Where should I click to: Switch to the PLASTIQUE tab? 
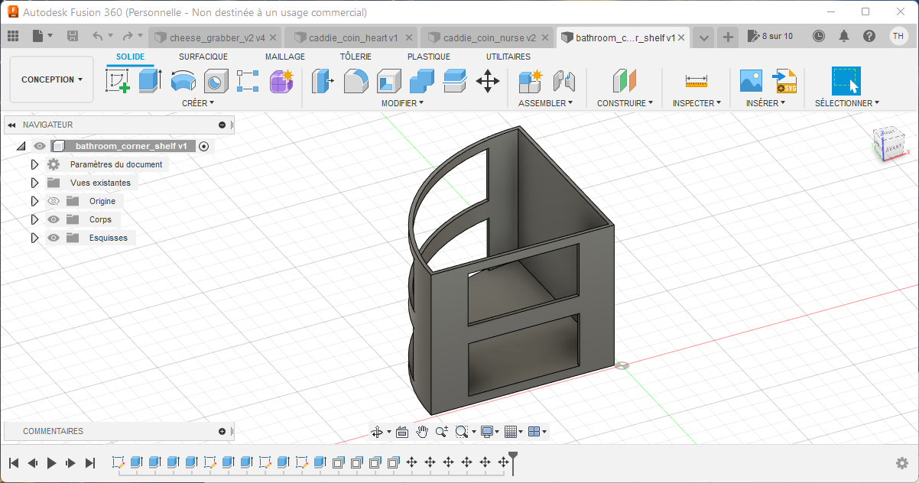coord(429,57)
